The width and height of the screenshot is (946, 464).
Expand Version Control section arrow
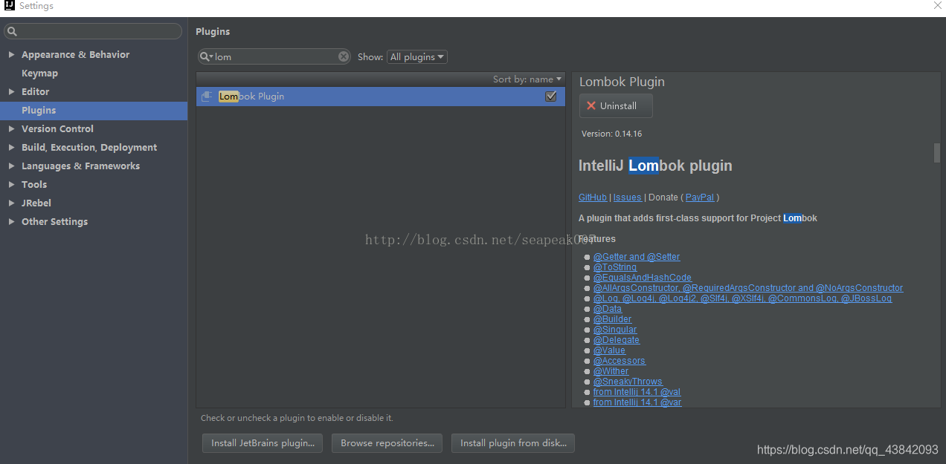tap(11, 129)
